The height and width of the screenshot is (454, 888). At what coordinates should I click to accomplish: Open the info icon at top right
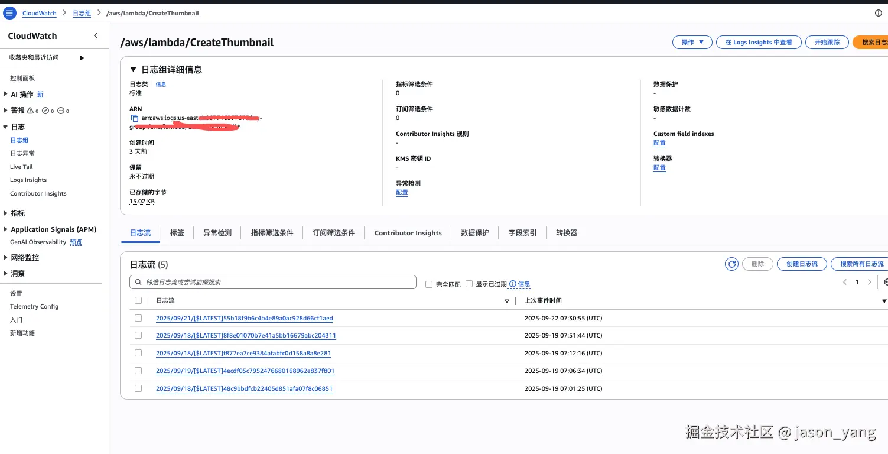(878, 13)
